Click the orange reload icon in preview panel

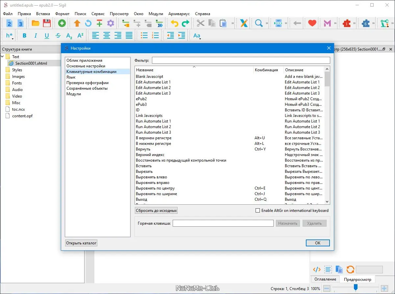350,269
